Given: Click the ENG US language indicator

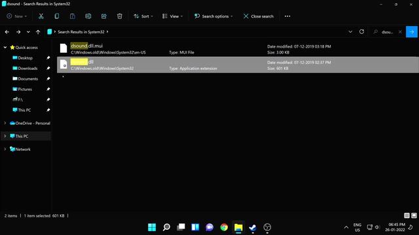Looking at the screenshot, I should pos(357,227).
